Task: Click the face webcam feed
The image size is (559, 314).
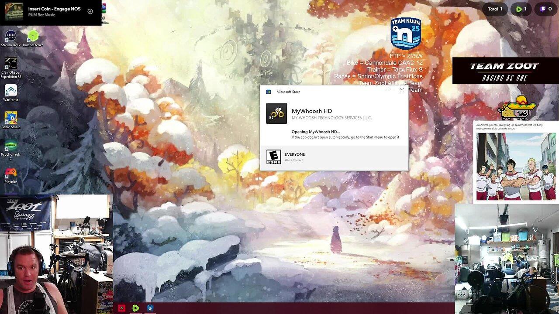Action: tap(56, 254)
